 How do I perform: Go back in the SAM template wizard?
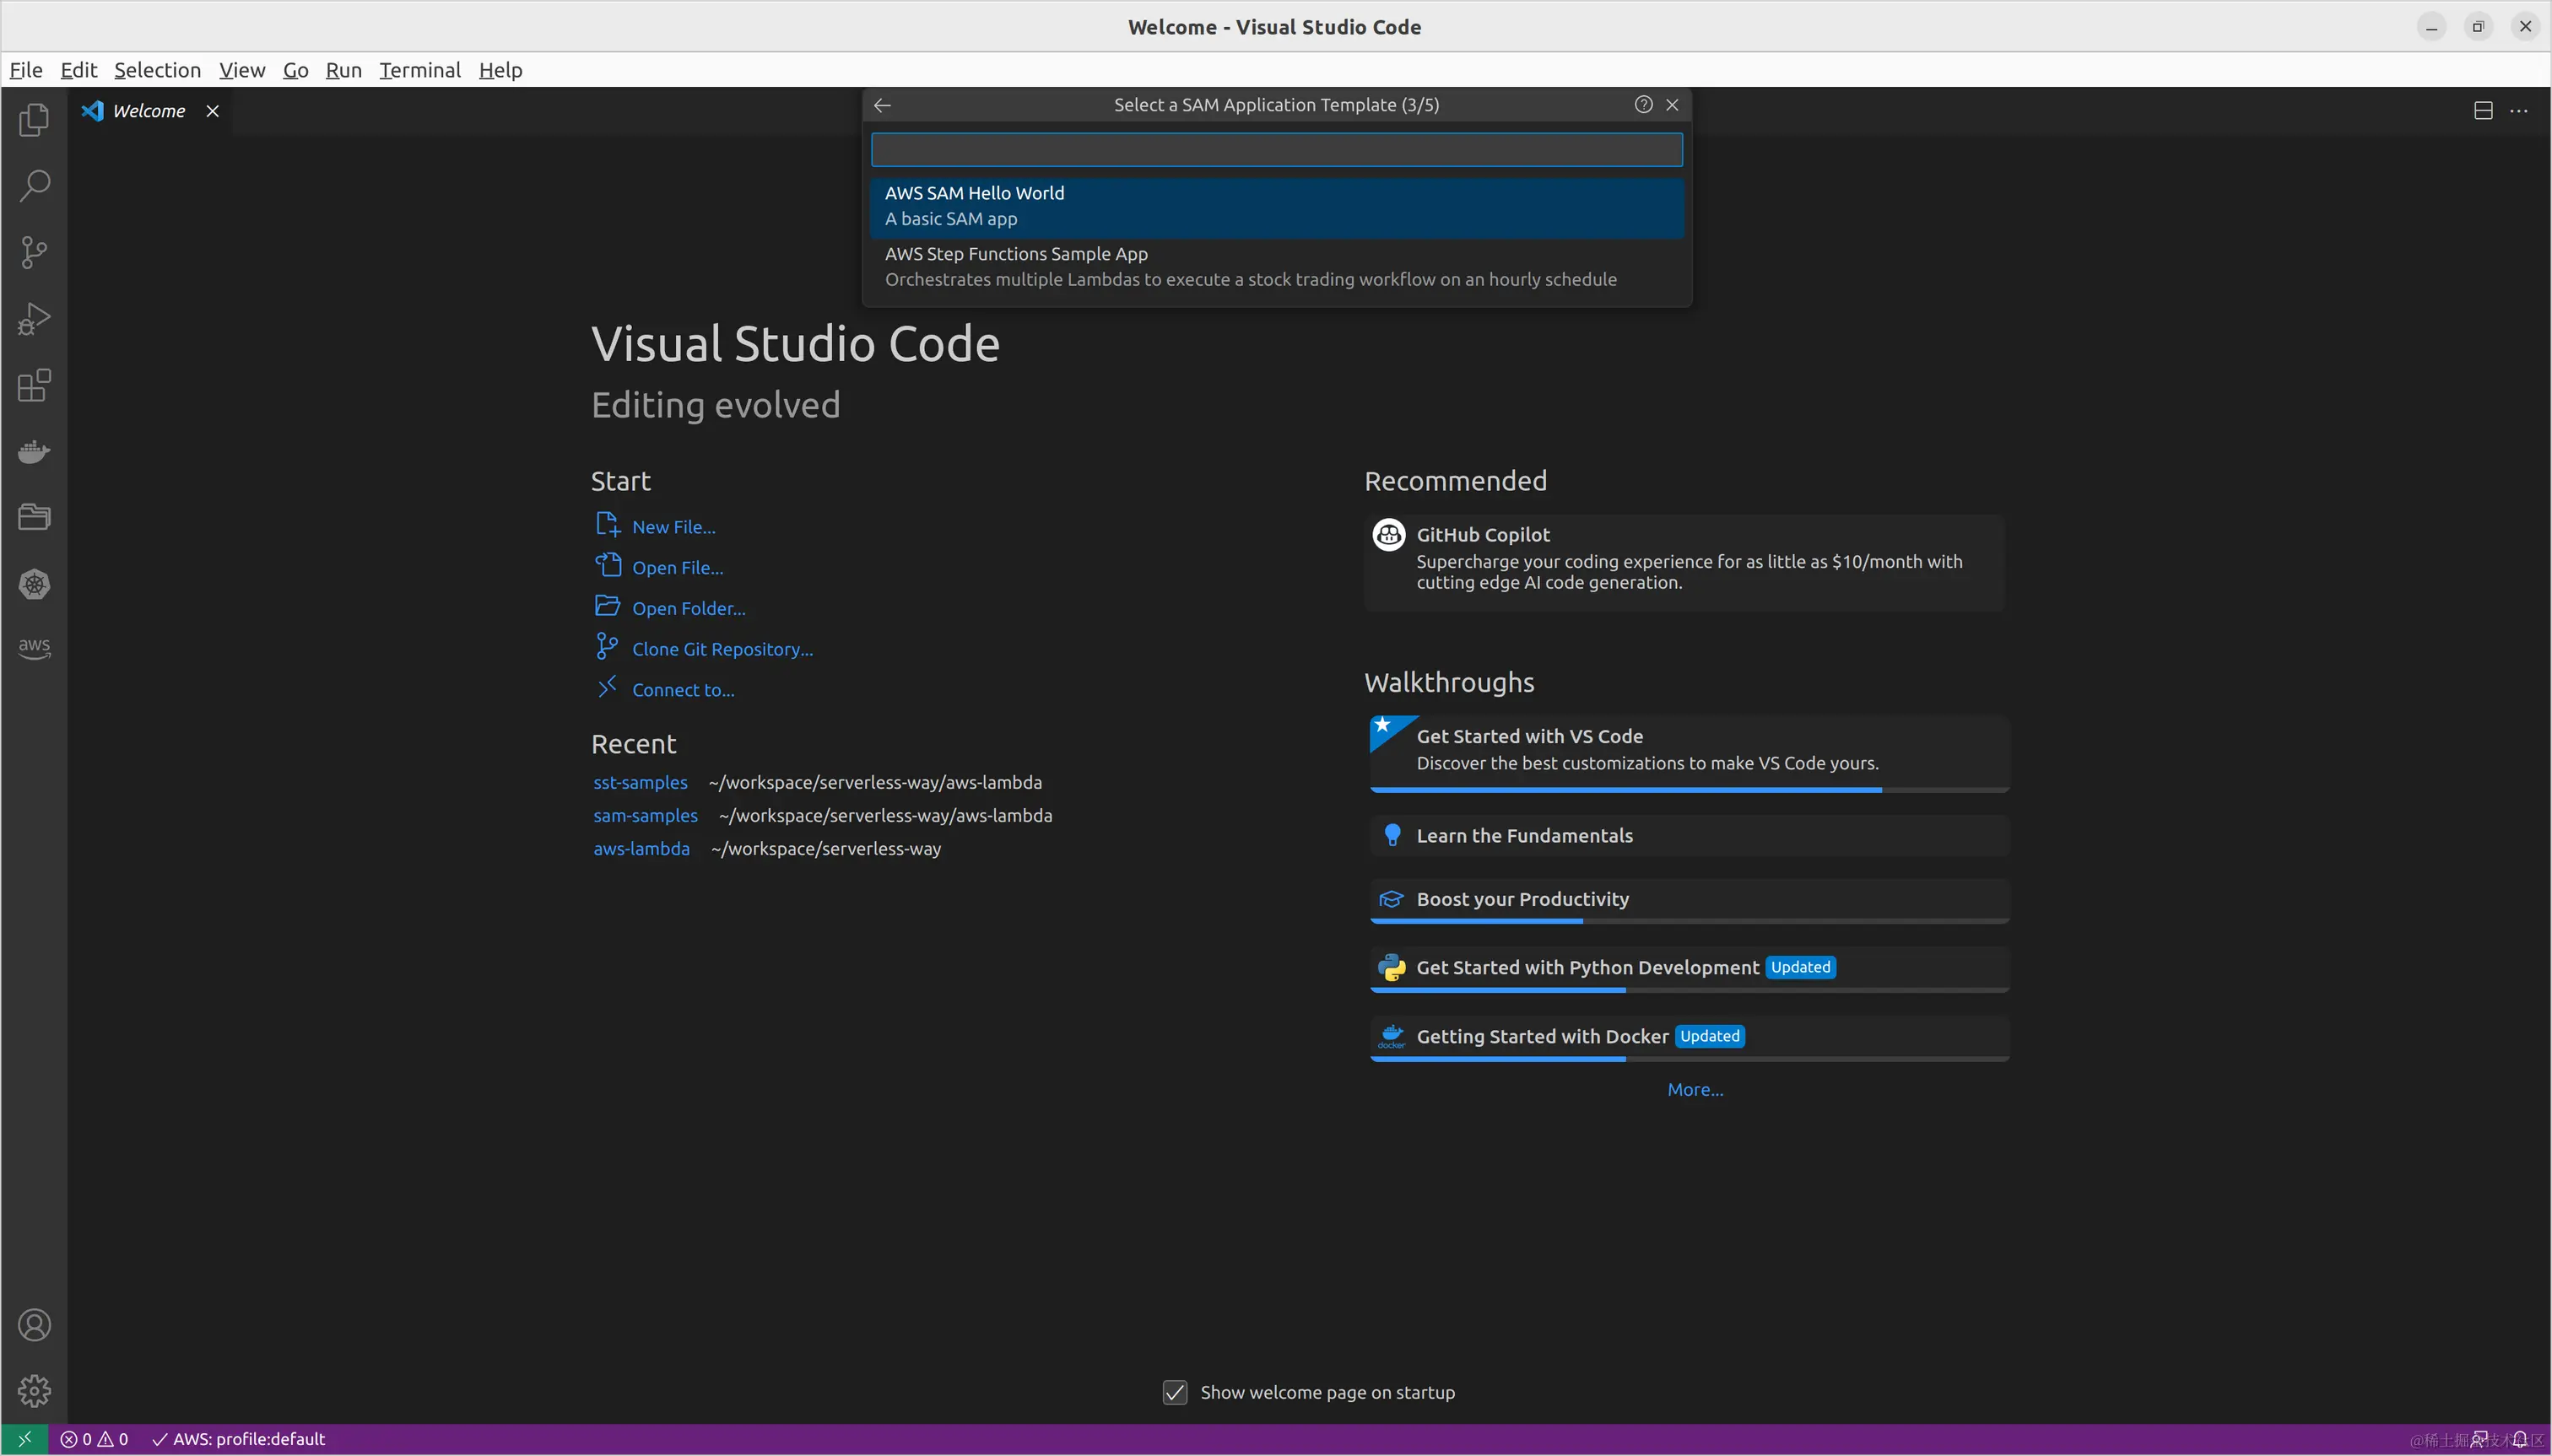tap(883, 105)
